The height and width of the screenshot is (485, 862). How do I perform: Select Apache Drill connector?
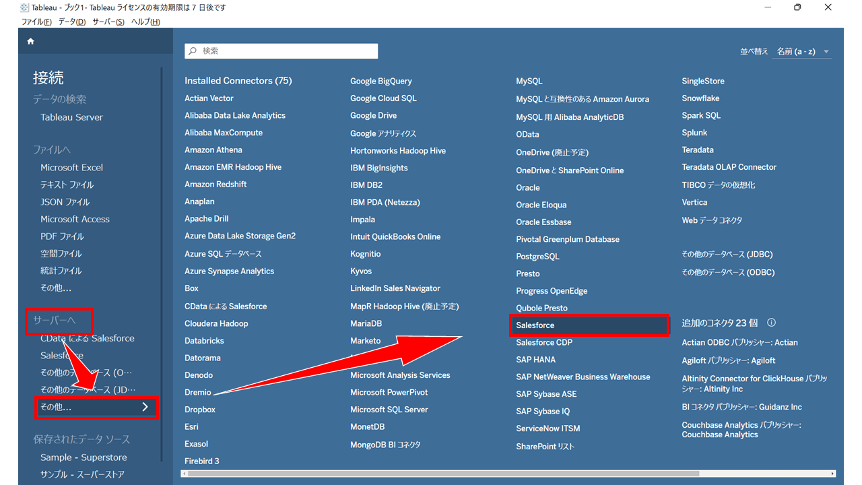(x=207, y=219)
